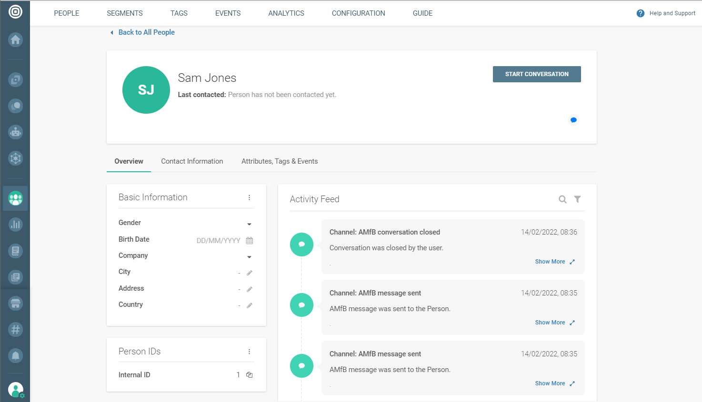Open the Segments menu item
The width and height of the screenshot is (702, 402).
125,13
